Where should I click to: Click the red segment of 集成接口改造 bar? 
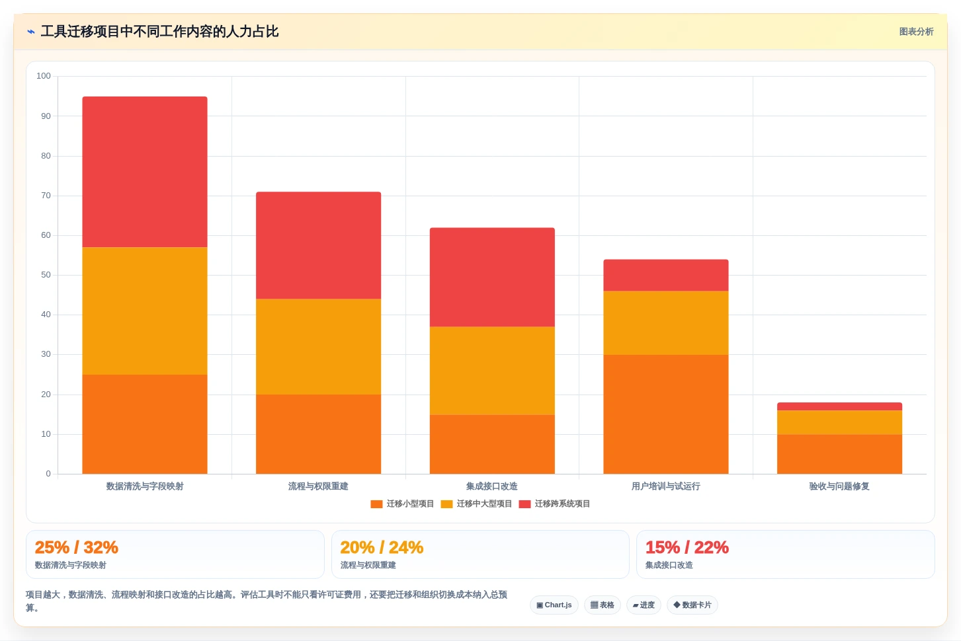(492, 277)
